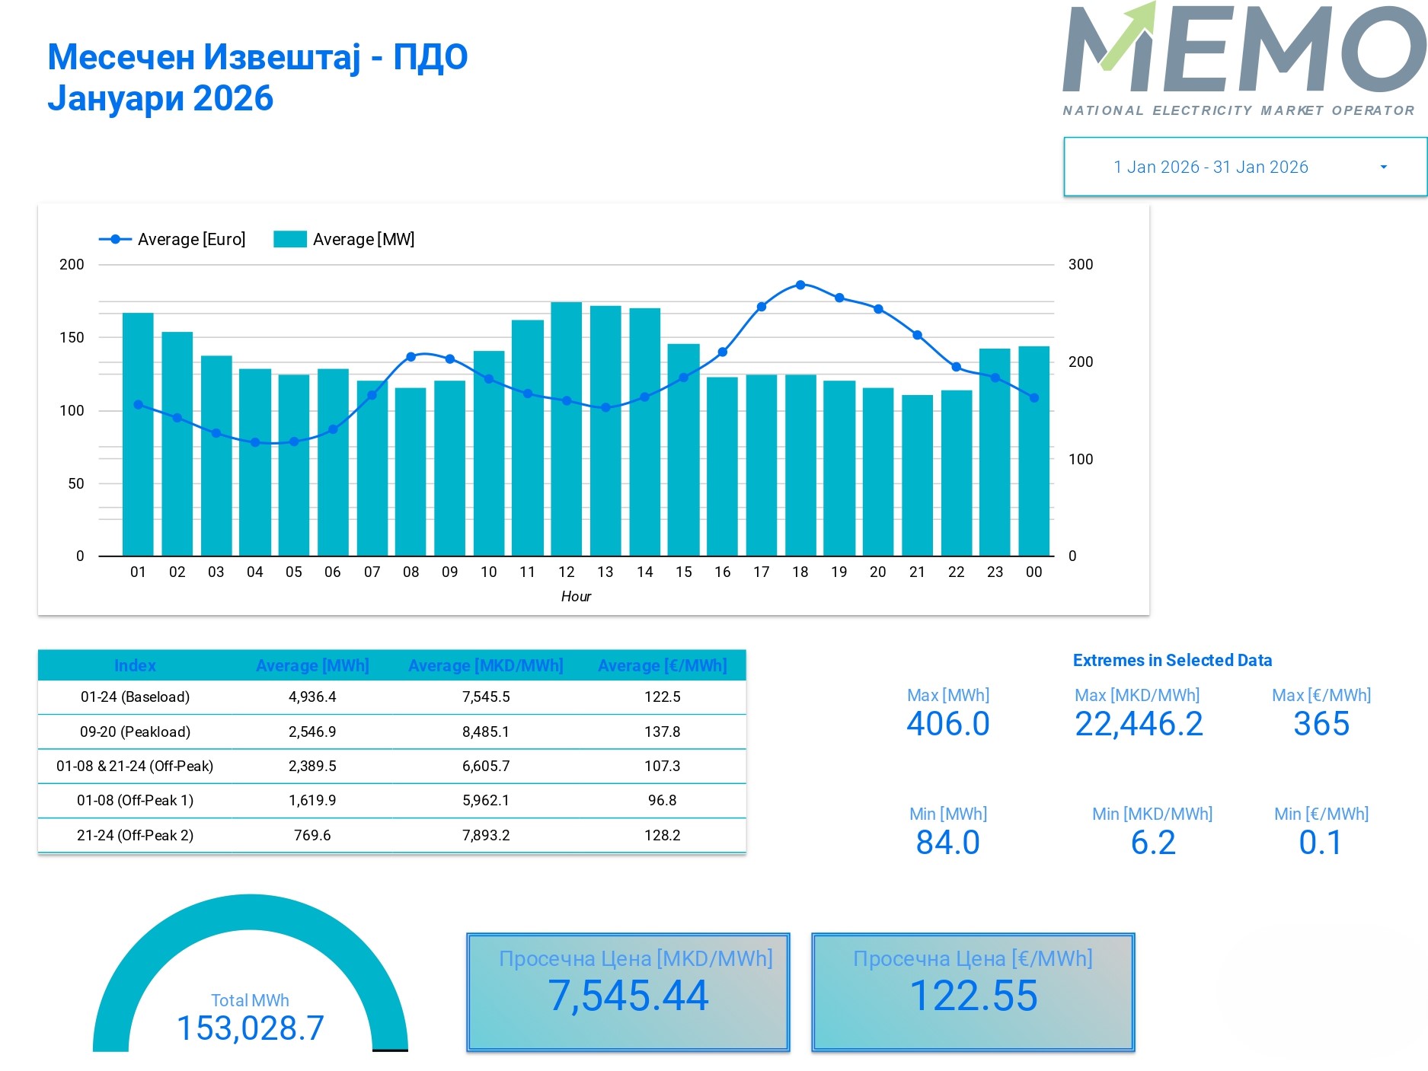This screenshot has height=1071, width=1428.
Task: Click the Просечна Цена [MKD/MWh] scorecard
Action: point(628,992)
